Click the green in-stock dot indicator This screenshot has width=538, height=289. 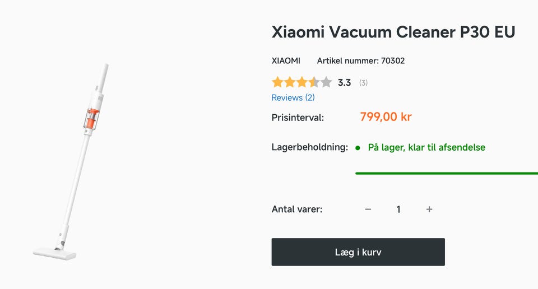(358, 148)
